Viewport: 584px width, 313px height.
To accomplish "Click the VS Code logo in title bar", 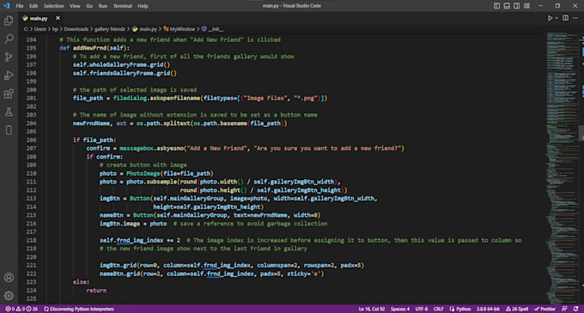I will (6, 6).
